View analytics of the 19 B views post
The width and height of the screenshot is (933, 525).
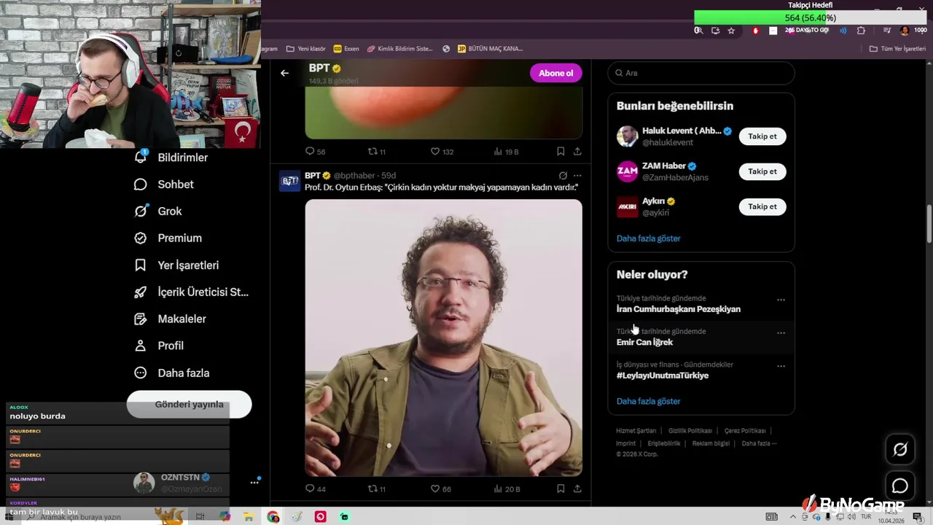pos(506,152)
